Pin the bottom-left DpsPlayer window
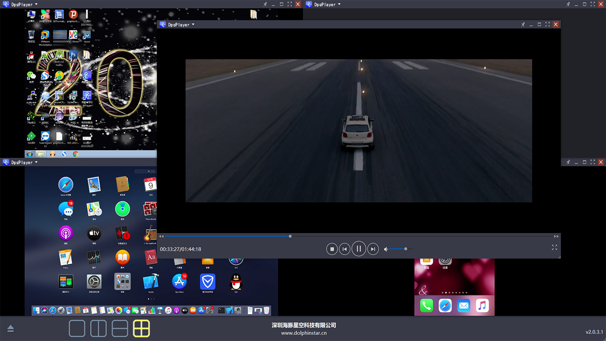606x341 pixels. (x=569, y=162)
